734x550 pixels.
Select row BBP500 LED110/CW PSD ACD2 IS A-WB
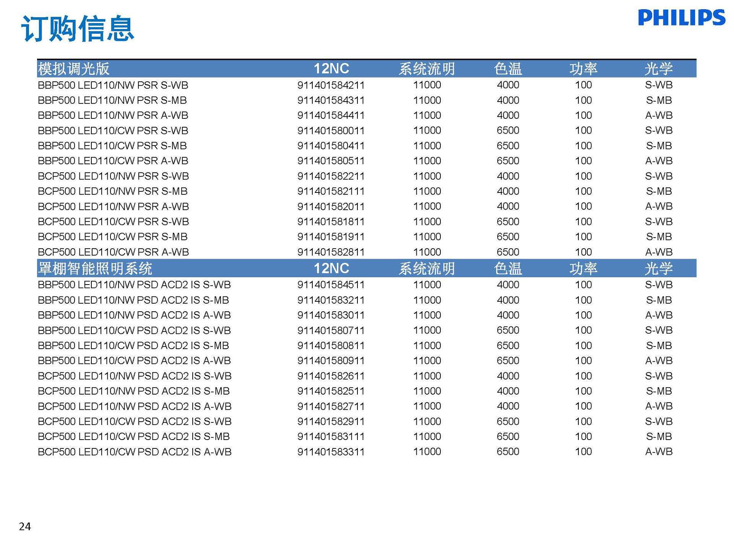(134, 361)
